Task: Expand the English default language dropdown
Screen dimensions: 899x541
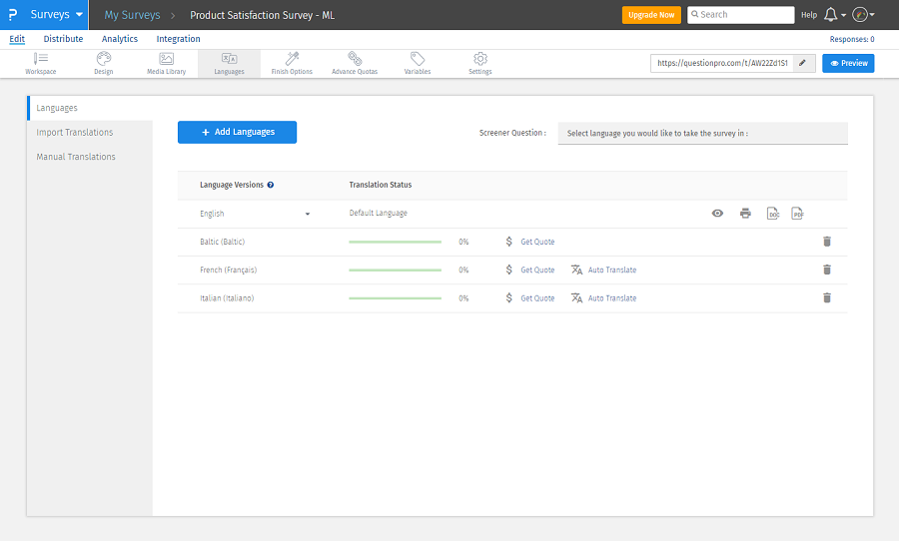Action: [308, 214]
